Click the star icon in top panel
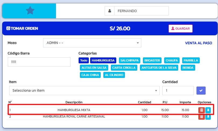218x131 pixels. [30, 11]
